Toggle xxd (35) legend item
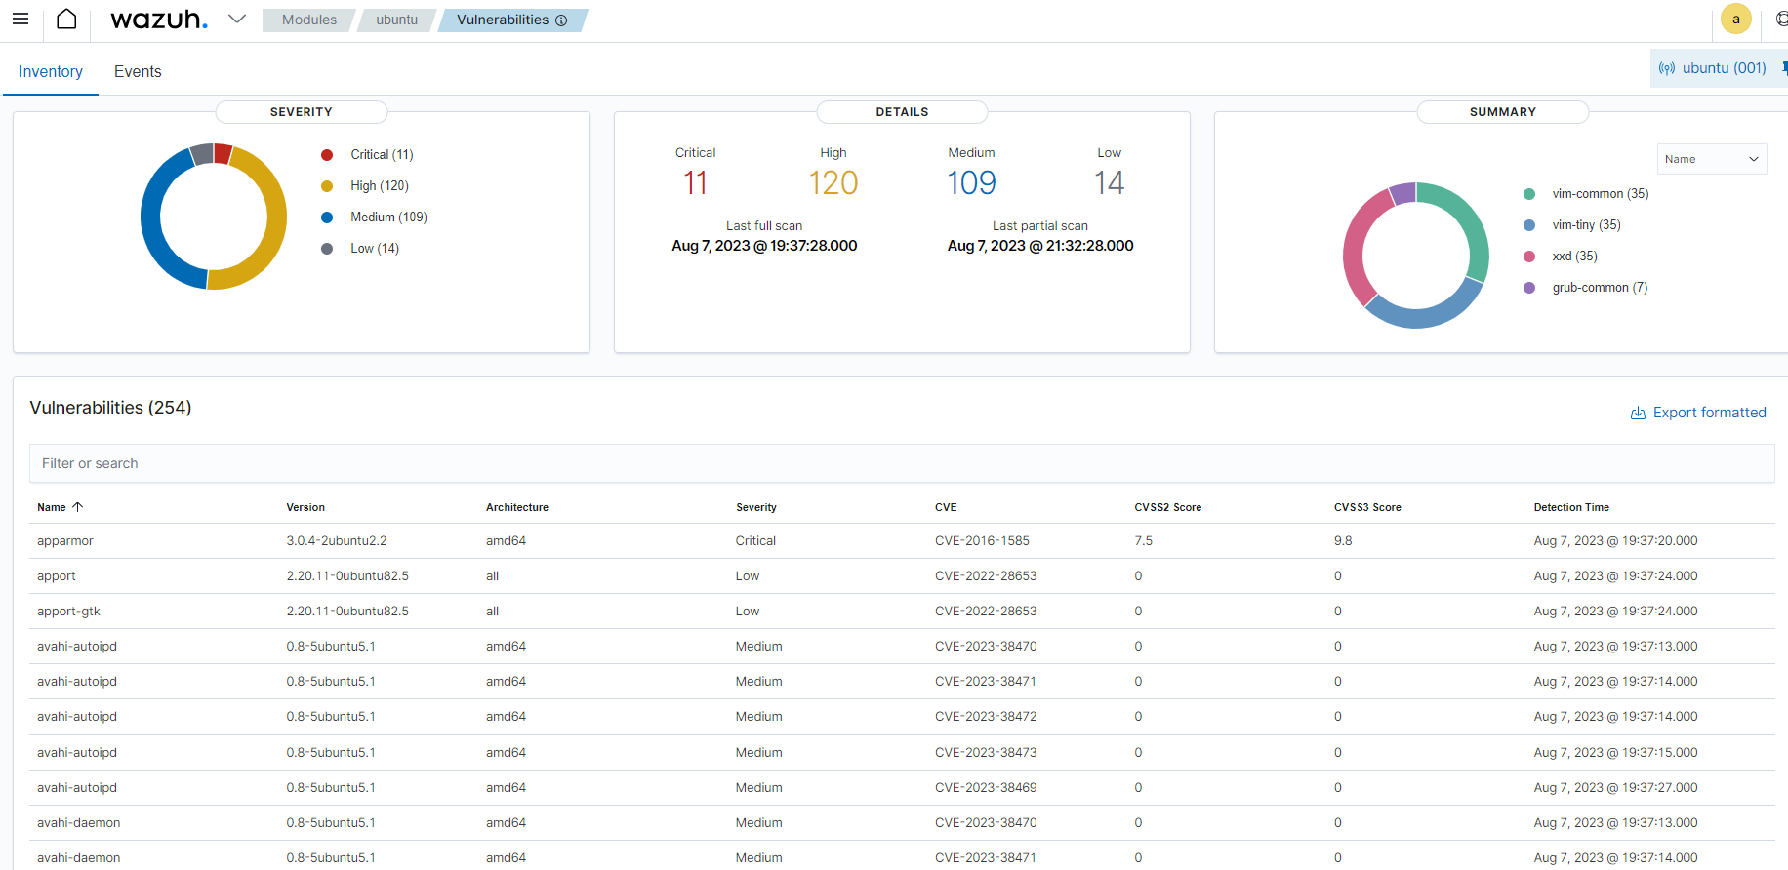 point(1562,257)
